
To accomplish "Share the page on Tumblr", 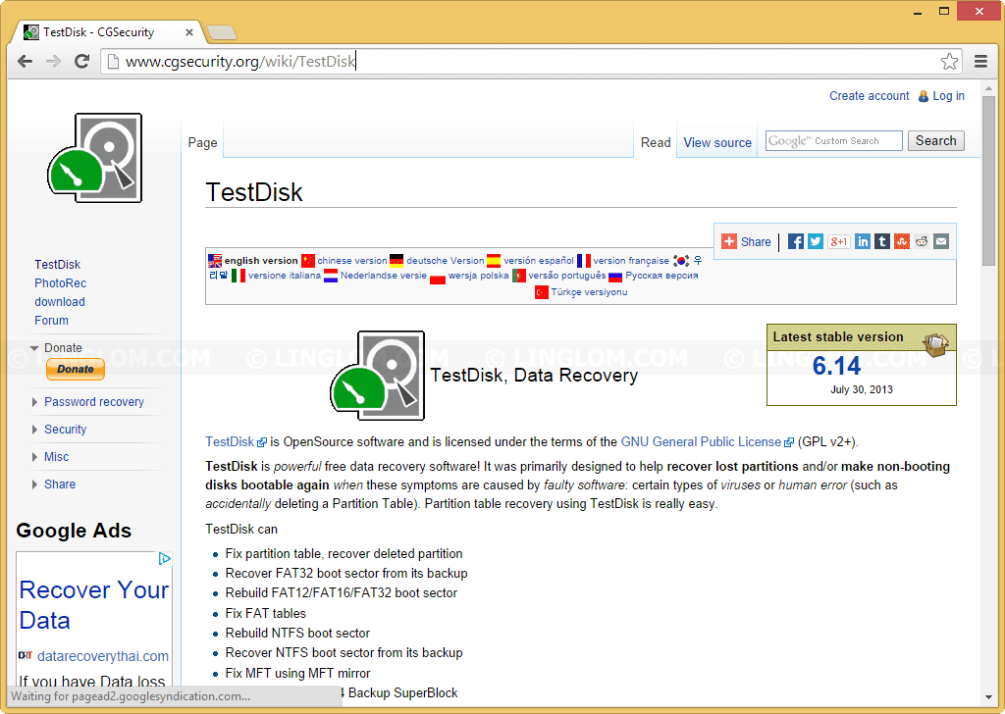I will (882, 241).
